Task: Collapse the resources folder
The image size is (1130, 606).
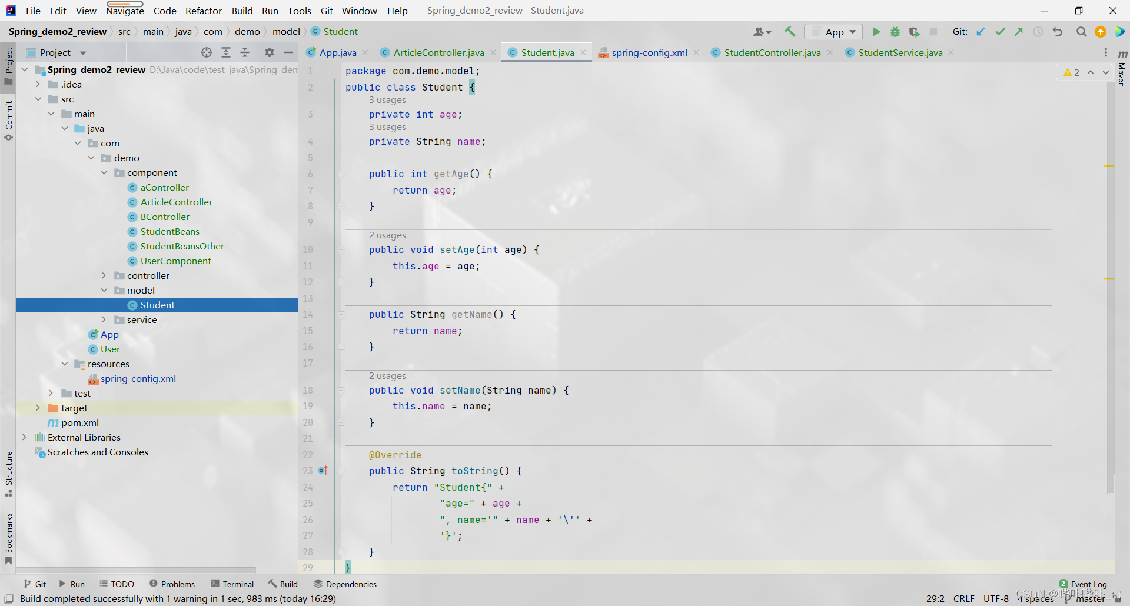Action: coord(65,364)
